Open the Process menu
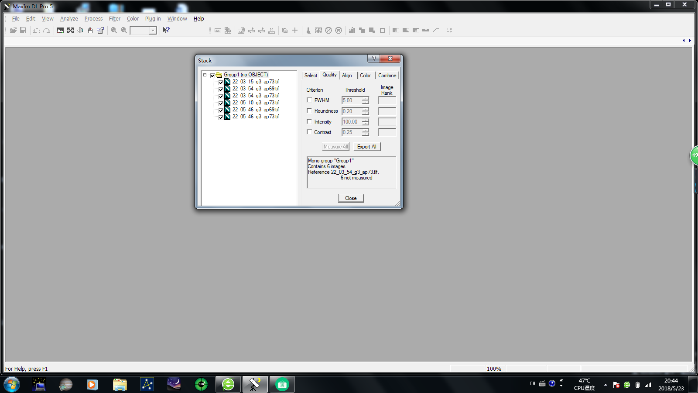Viewport: 698px width, 393px height. coord(93,19)
